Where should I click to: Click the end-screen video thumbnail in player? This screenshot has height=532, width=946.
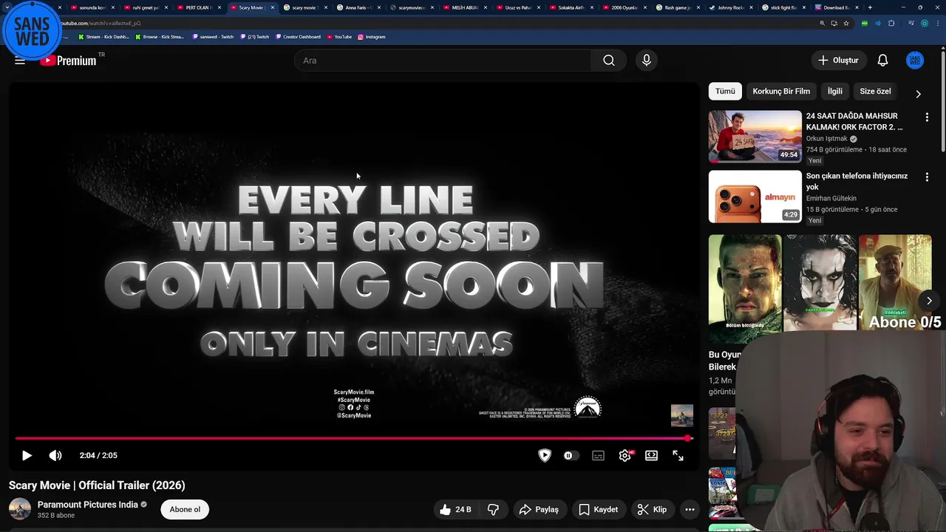click(681, 415)
